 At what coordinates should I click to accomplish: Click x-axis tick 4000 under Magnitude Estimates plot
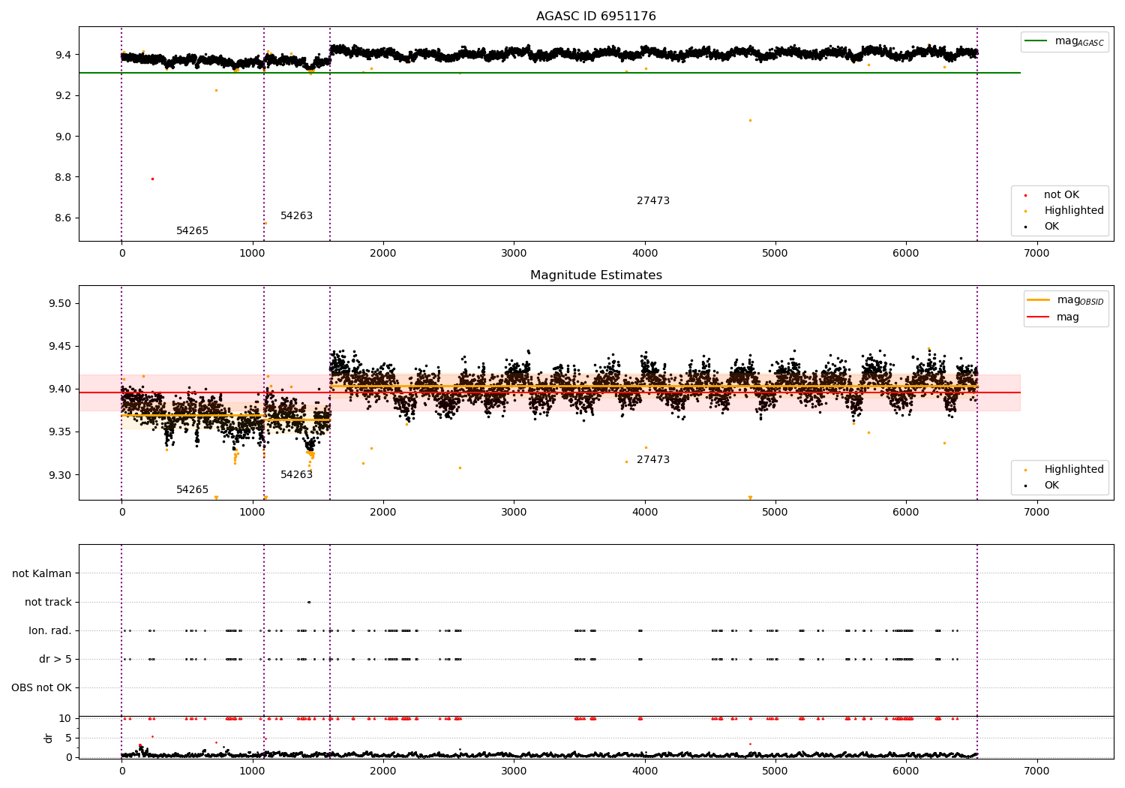(x=644, y=513)
